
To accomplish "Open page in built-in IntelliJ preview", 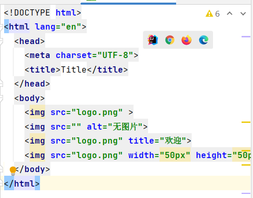I will pos(153,40).
